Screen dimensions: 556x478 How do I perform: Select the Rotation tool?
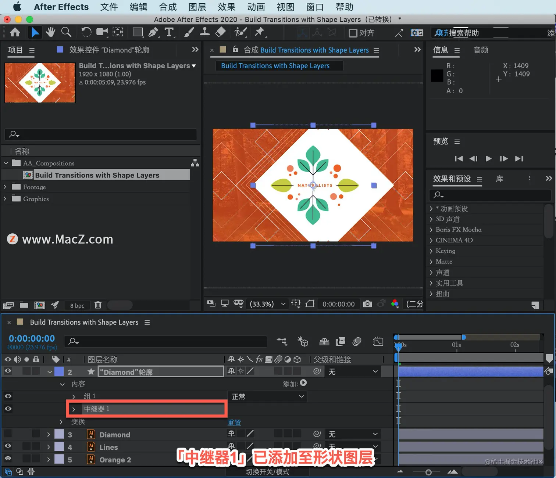coord(86,33)
